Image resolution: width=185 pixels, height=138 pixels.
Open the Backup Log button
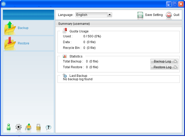click(x=164, y=61)
